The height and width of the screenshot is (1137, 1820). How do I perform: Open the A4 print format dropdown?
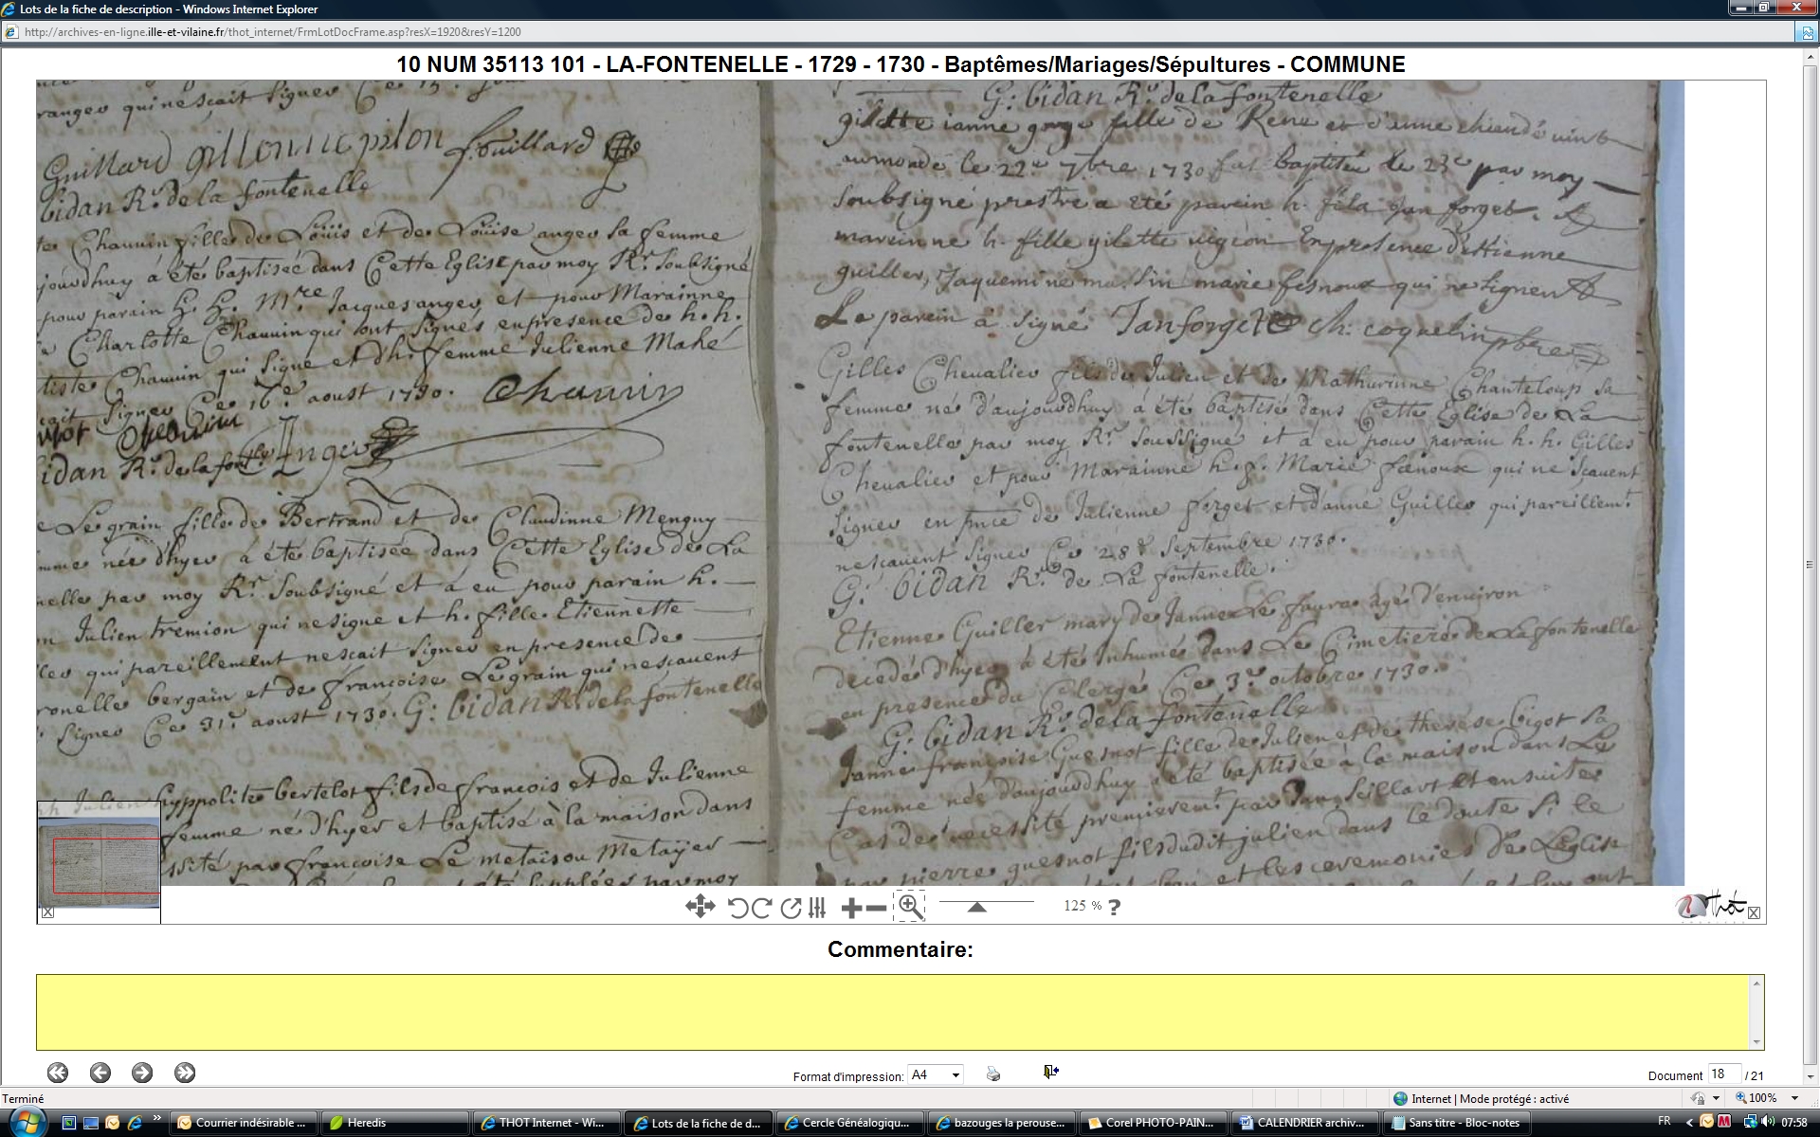[955, 1074]
